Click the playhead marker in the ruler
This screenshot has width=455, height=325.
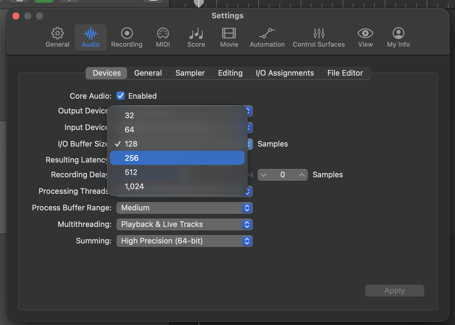coord(199,3)
